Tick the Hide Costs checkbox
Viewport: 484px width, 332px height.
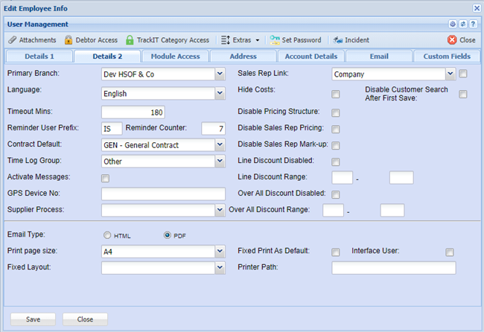click(x=336, y=94)
